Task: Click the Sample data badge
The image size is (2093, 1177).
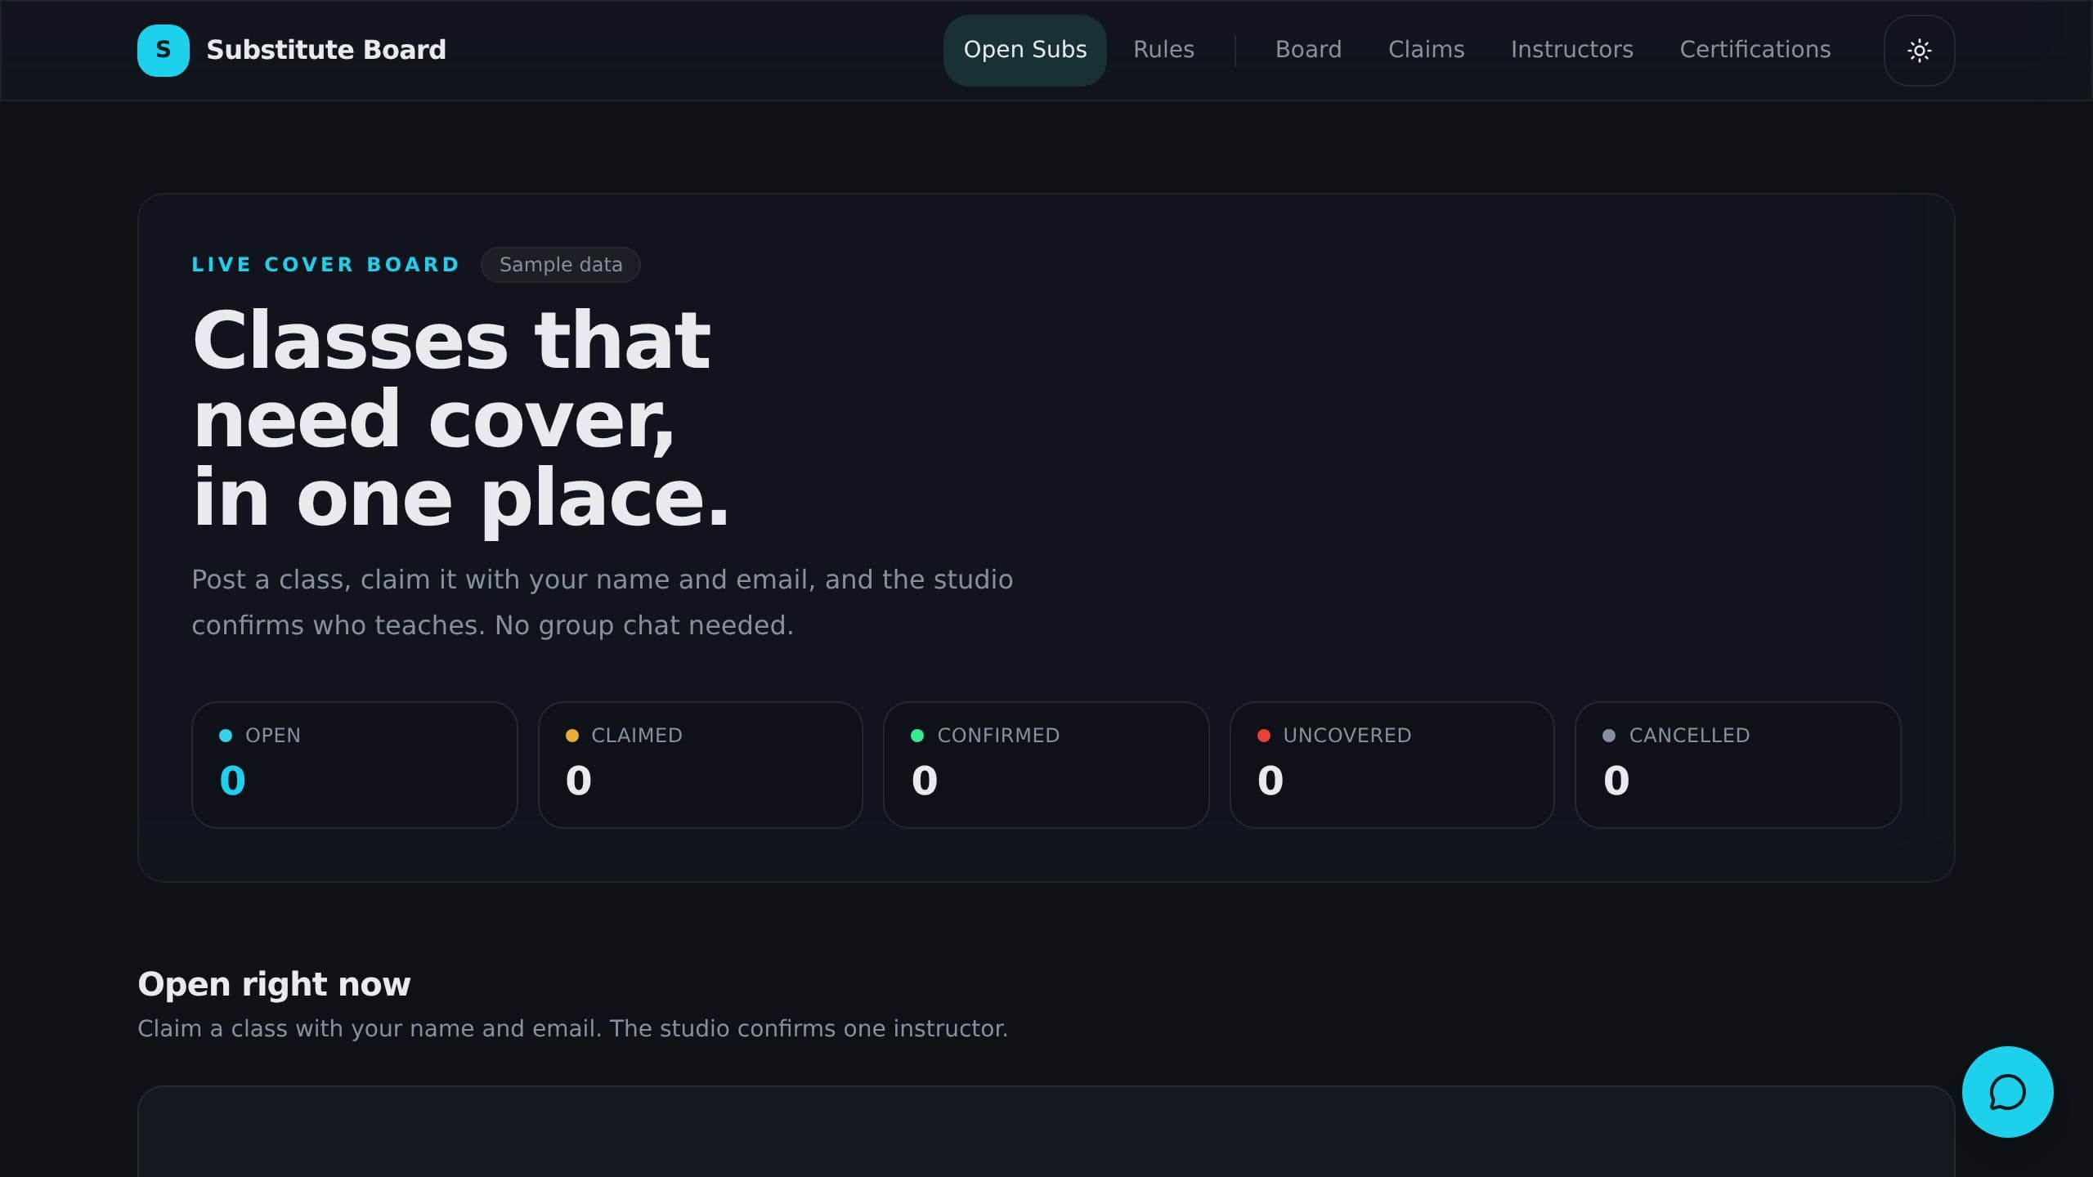Action: 561,265
